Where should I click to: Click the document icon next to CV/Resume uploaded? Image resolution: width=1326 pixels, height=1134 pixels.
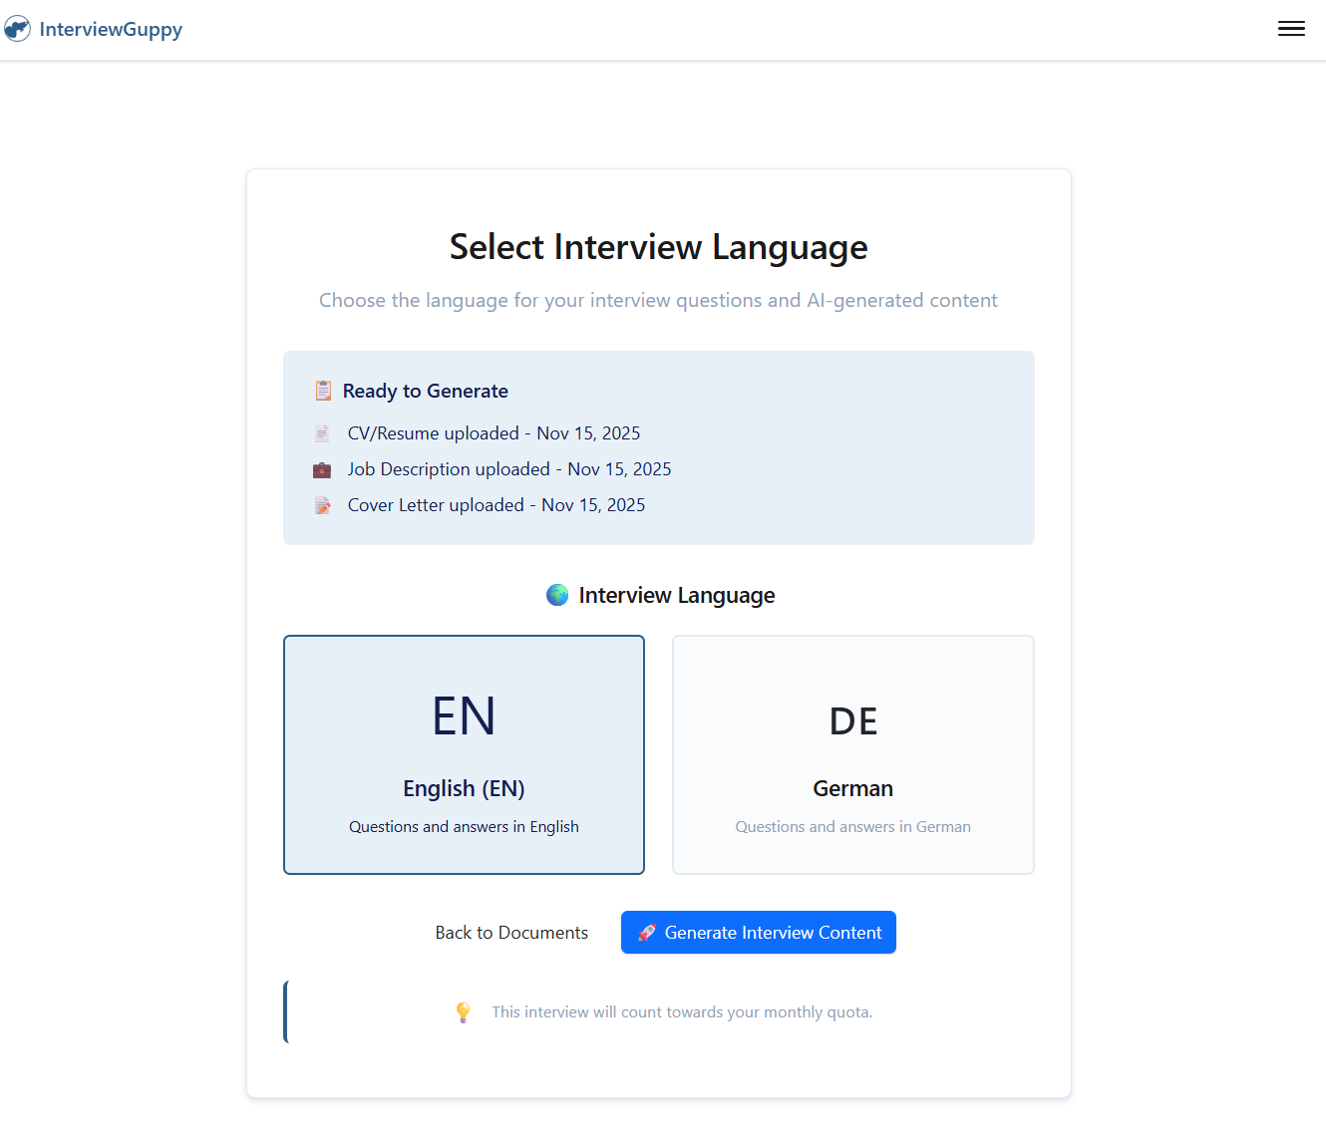322,432
